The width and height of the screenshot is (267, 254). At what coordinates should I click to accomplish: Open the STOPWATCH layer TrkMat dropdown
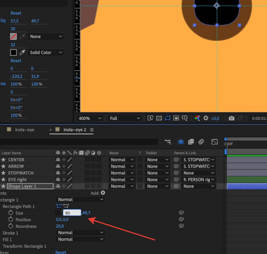158,173
